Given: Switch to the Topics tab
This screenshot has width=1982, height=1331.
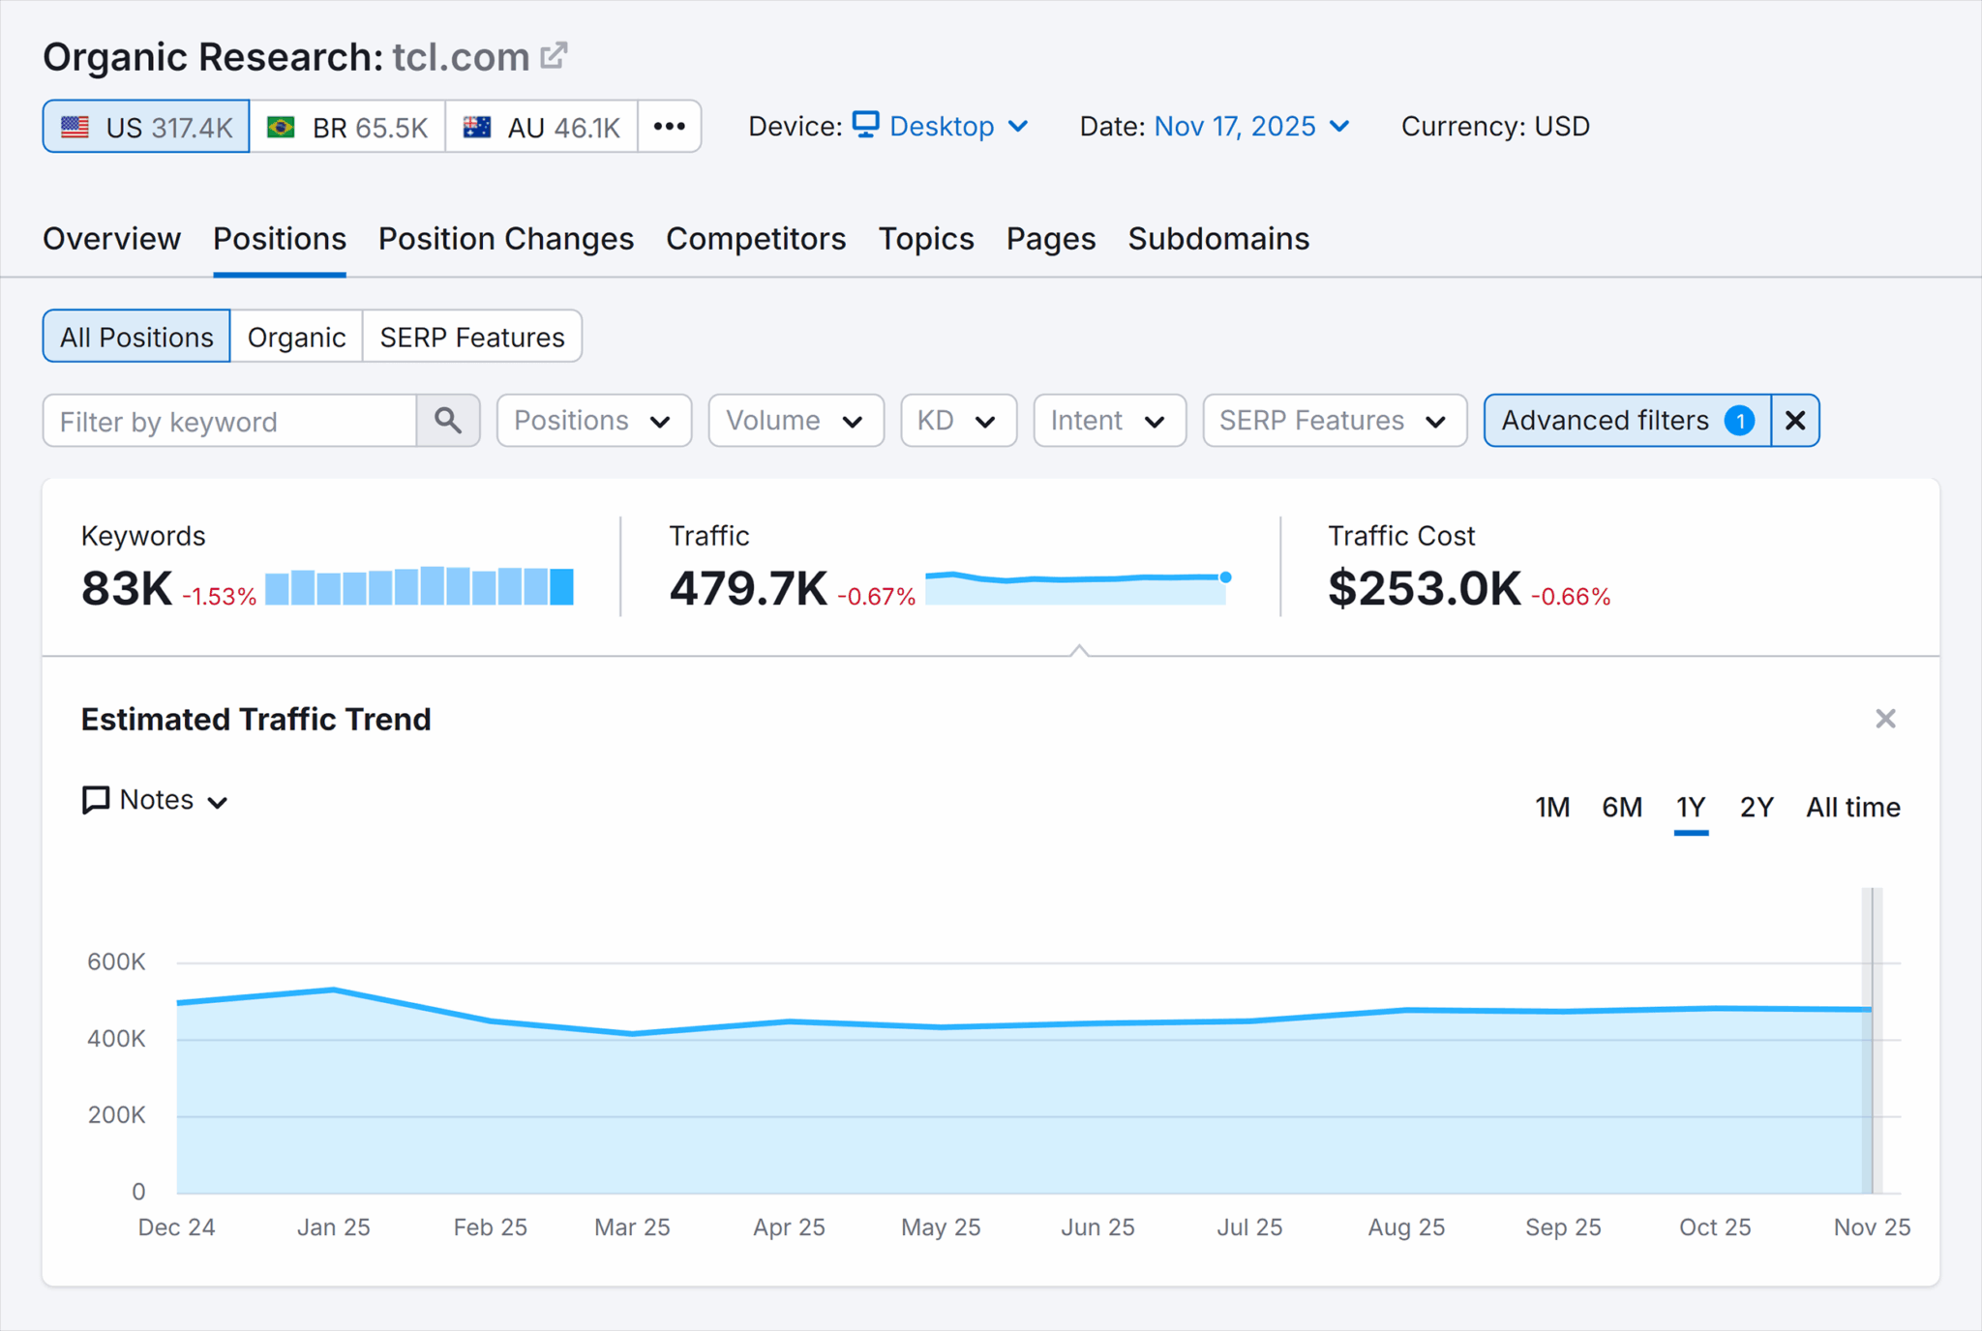Looking at the screenshot, I should click(926, 239).
